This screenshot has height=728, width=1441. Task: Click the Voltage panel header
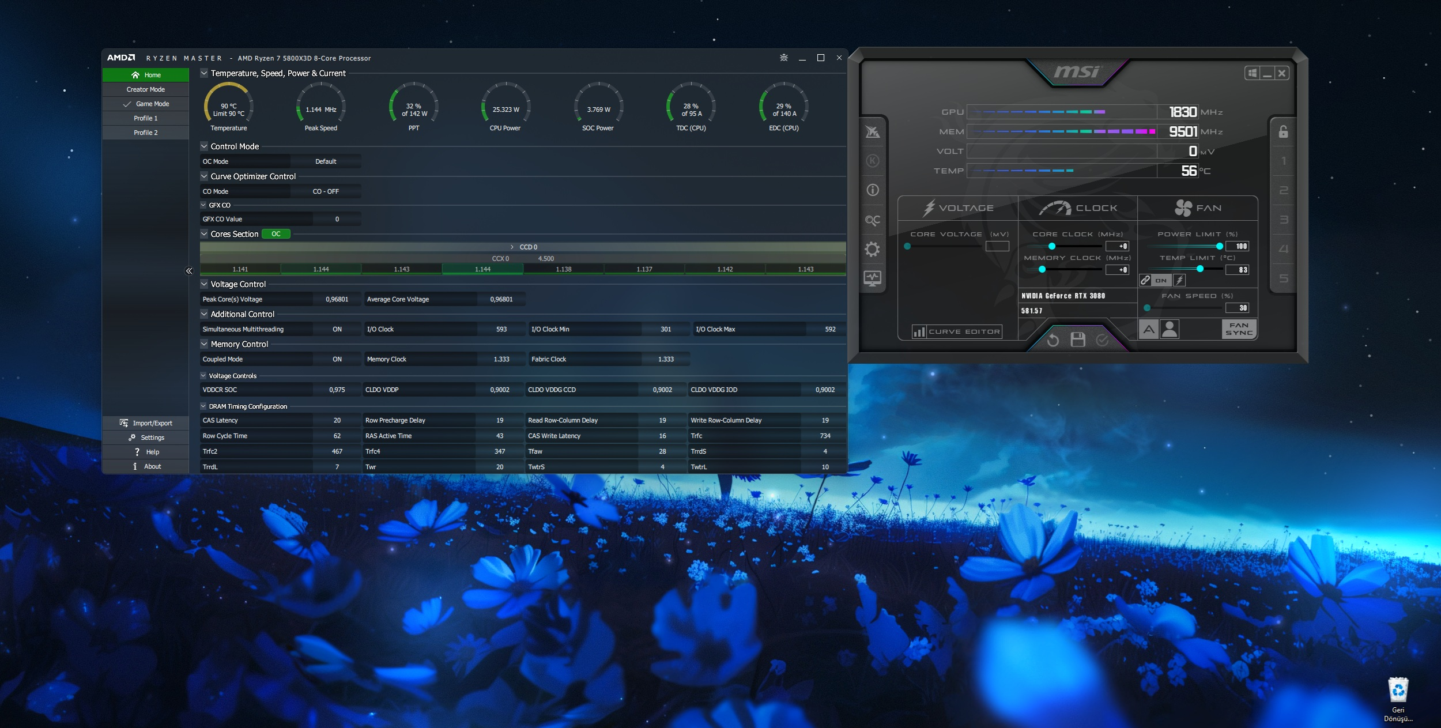(x=959, y=208)
